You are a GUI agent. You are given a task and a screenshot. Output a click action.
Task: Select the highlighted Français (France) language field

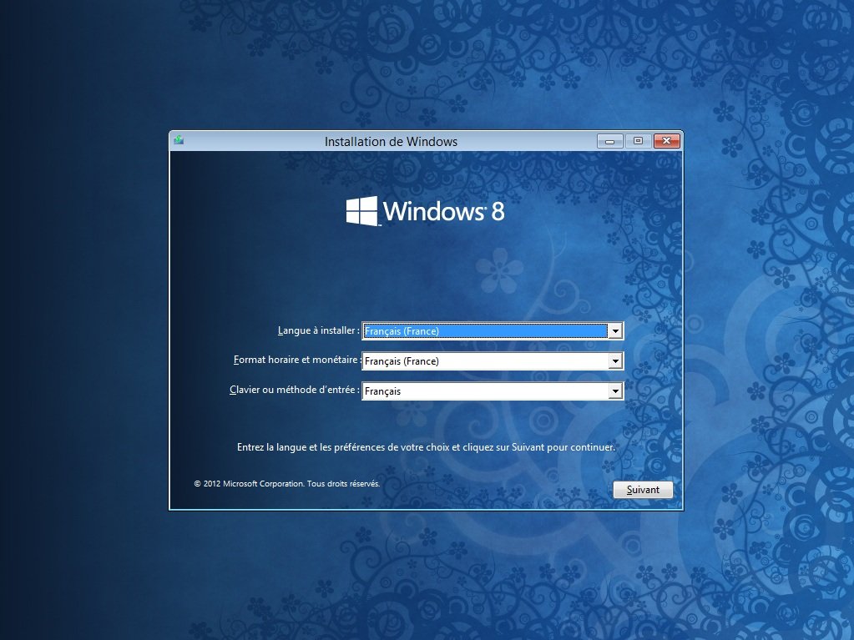[484, 331]
